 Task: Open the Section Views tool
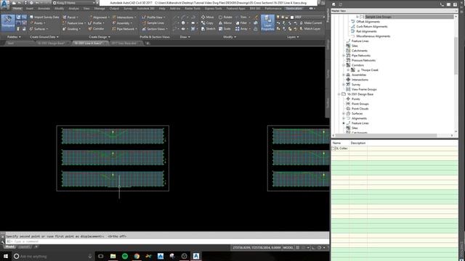tap(155, 29)
